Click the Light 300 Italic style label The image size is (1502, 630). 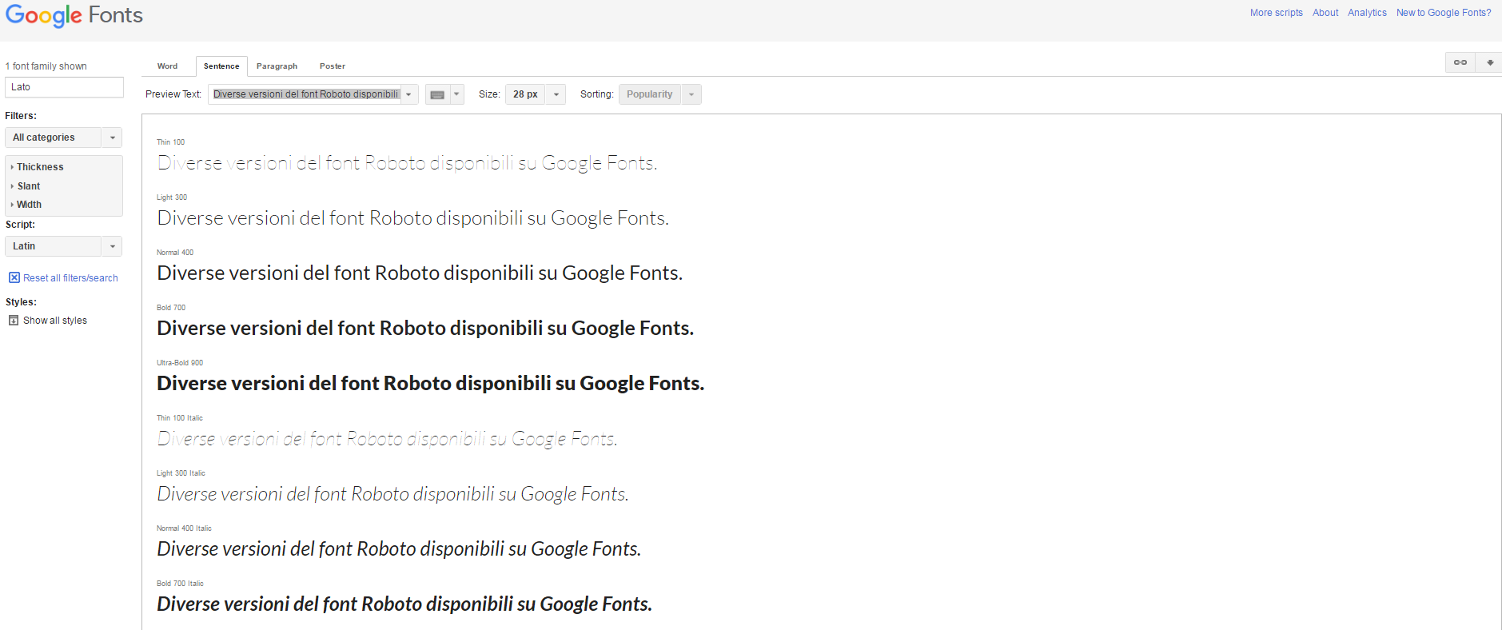(181, 473)
